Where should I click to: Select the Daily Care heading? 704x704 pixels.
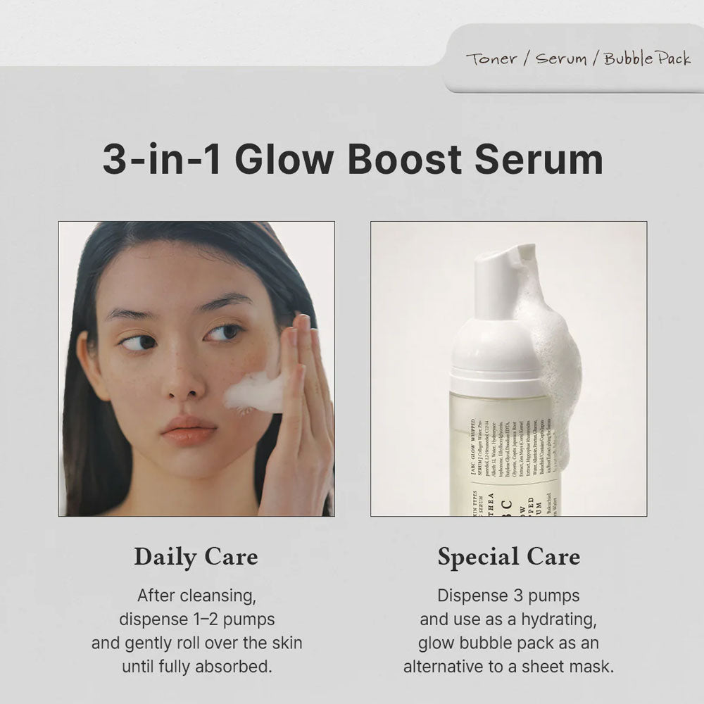pos(196,557)
